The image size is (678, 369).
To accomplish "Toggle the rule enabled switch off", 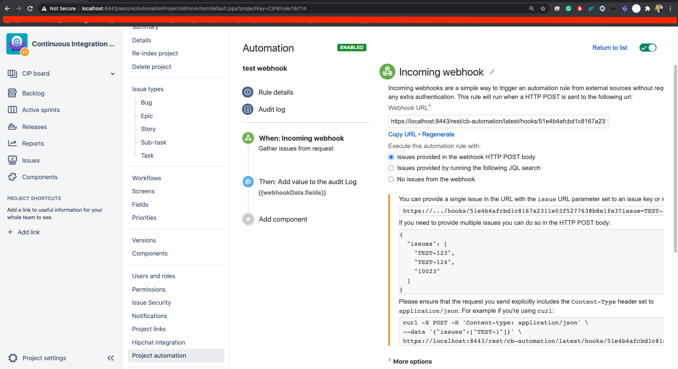I will coord(648,48).
